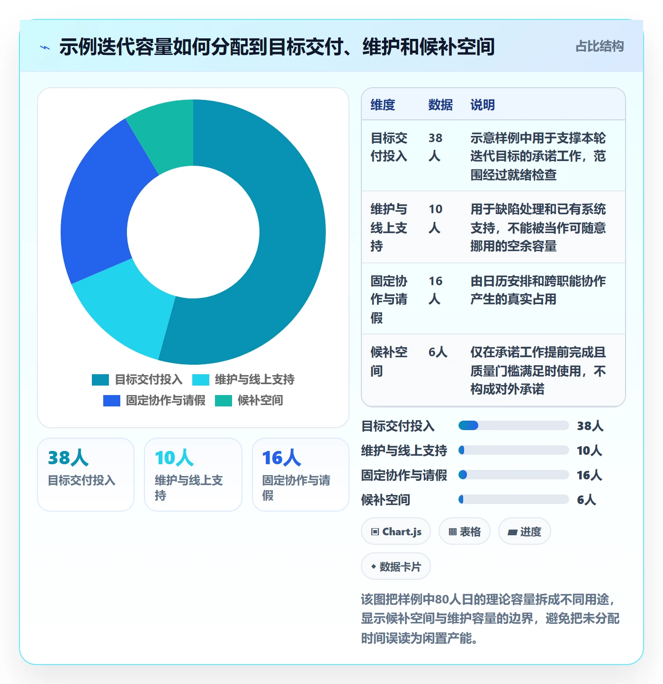This screenshot has width=663, height=684.
Task: Click the chart title heading text
Action: click(277, 47)
